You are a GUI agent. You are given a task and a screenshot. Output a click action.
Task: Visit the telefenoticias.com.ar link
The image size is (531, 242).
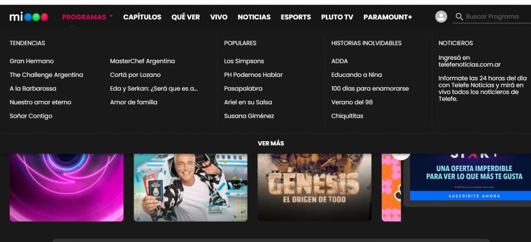[x=469, y=65]
